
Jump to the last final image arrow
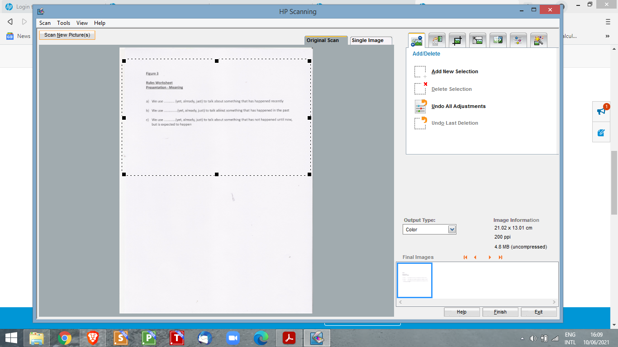(x=500, y=258)
